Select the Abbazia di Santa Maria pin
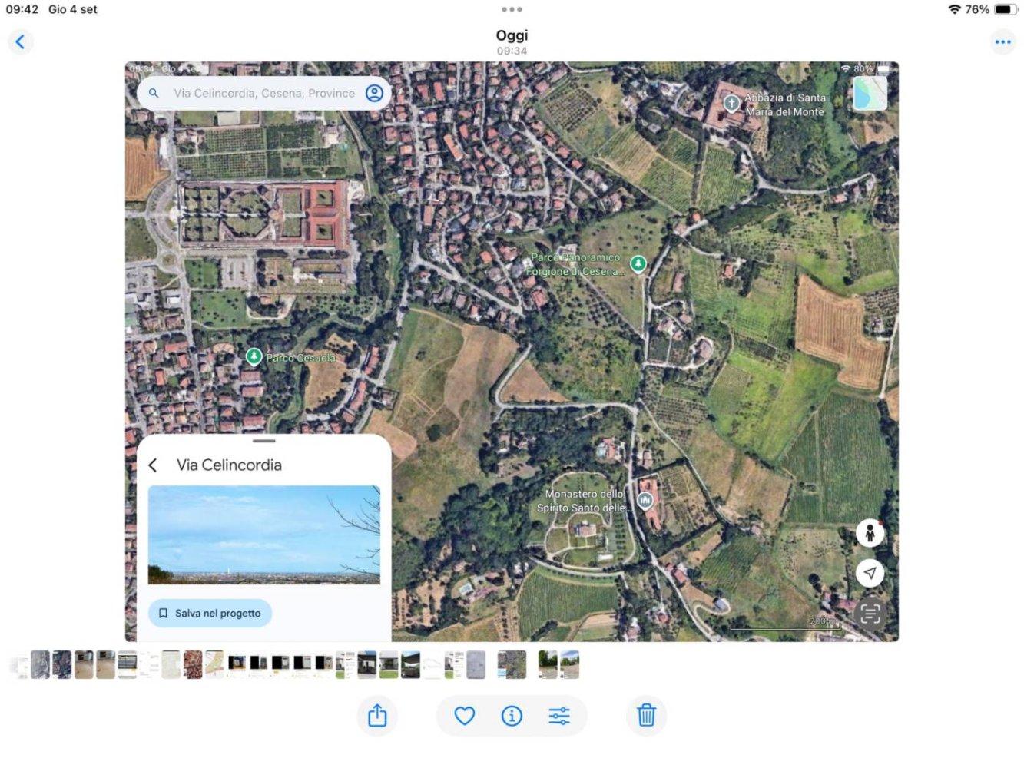 point(731,102)
